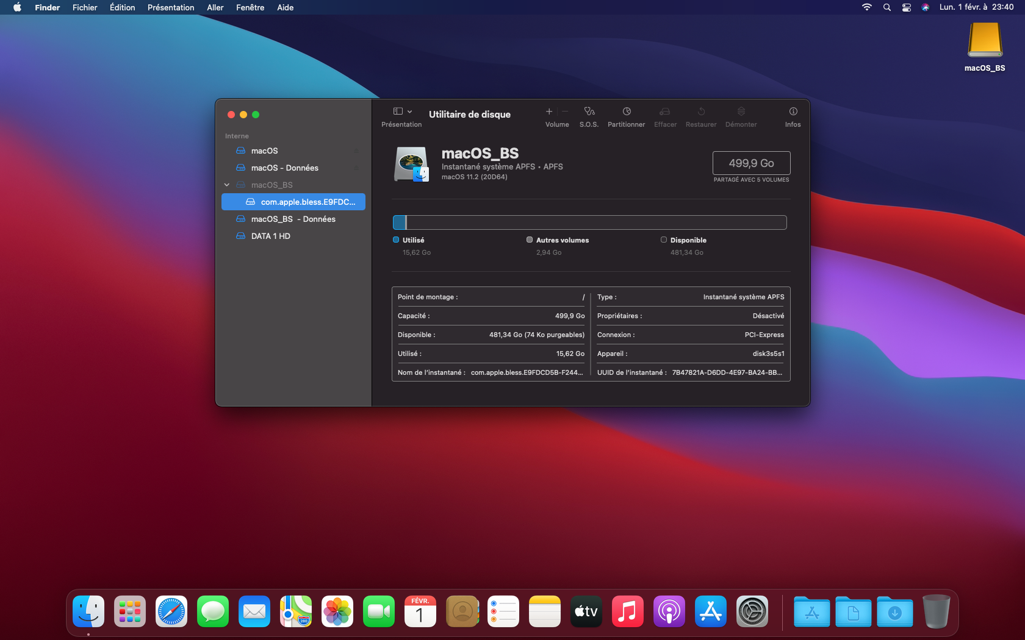Click the Disponible legend swatch
The width and height of the screenshot is (1025, 640).
pyautogui.click(x=664, y=240)
